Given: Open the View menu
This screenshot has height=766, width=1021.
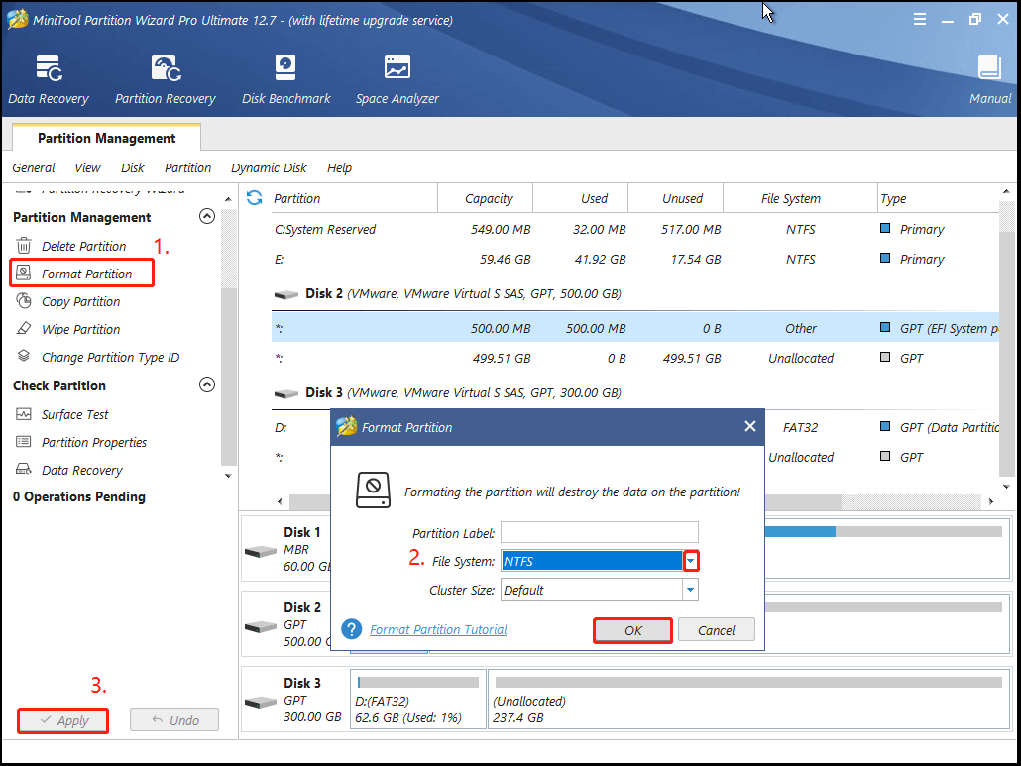Looking at the screenshot, I should click(87, 167).
